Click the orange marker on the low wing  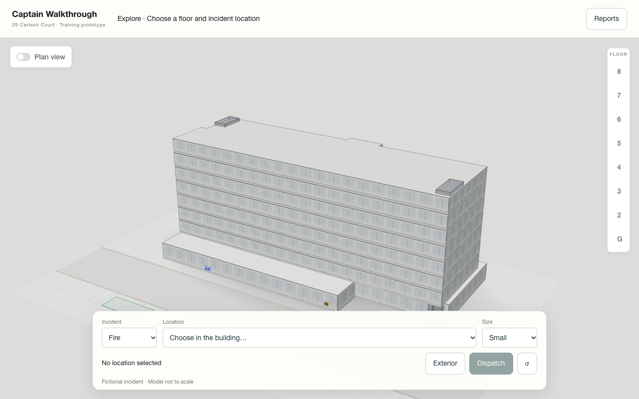click(326, 304)
